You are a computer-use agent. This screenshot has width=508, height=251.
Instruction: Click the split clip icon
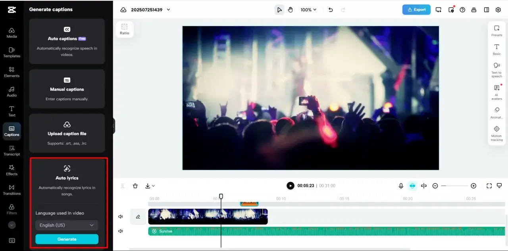click(x=424, y=186)
